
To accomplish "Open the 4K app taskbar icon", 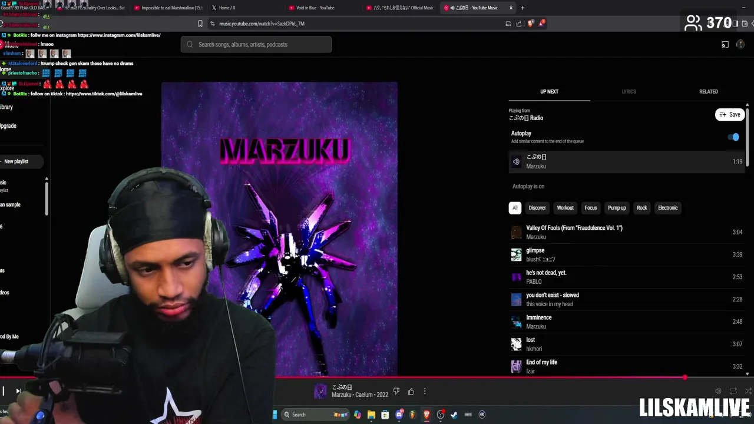I will [x=482, y=415].
